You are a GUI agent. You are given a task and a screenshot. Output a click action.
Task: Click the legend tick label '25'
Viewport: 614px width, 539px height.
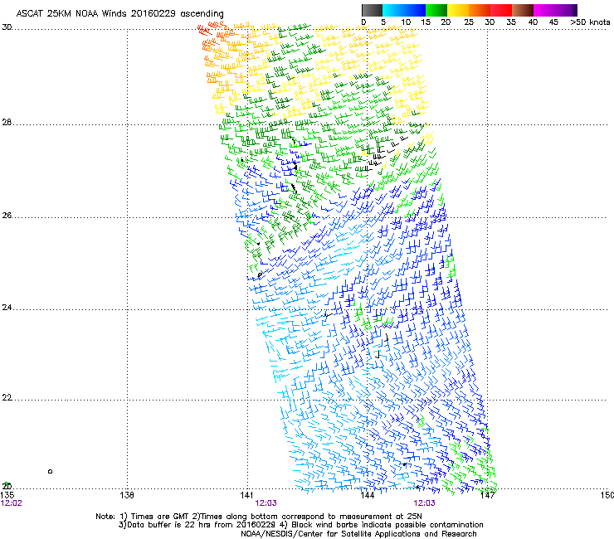[469, 22]
